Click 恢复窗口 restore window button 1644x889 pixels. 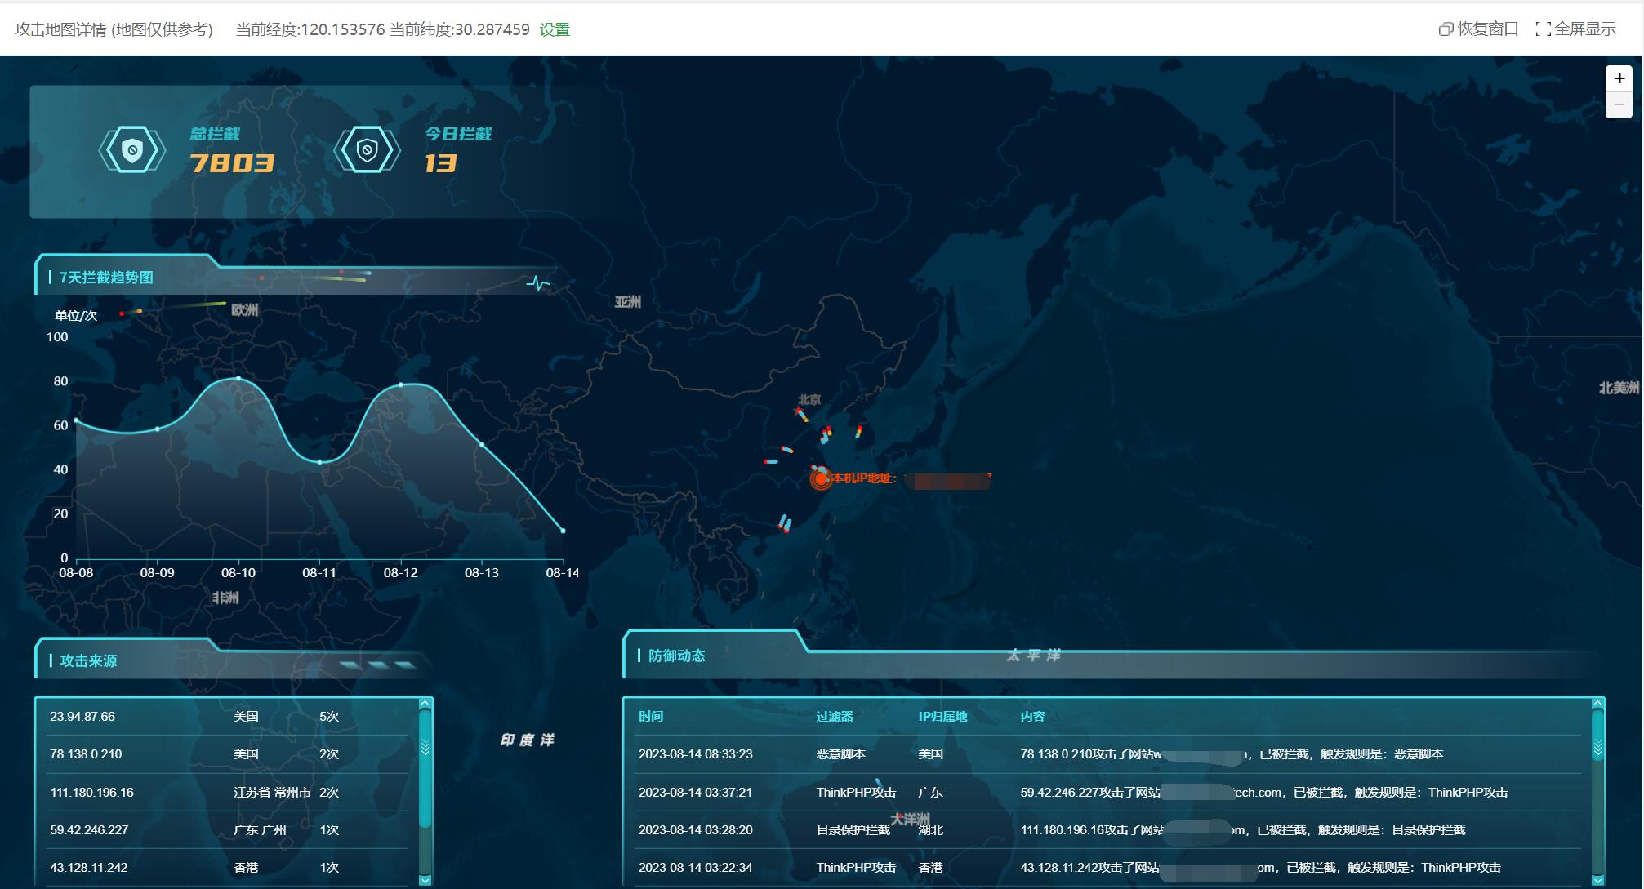[1478, 29]
